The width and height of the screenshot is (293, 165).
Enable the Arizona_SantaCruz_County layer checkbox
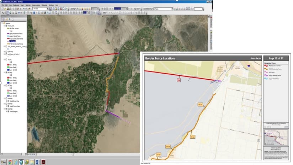tap(6, 47)
